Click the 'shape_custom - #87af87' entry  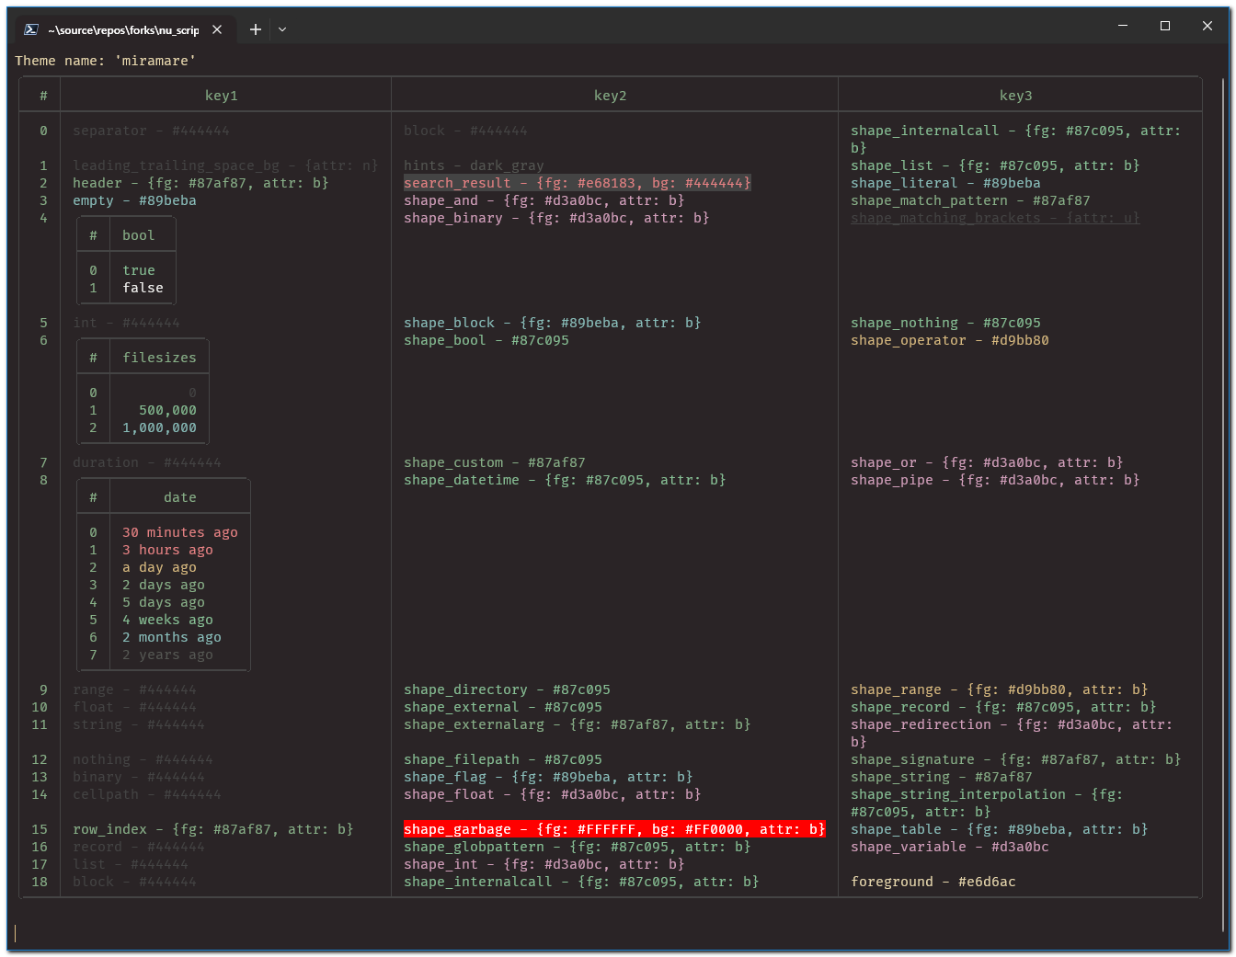pos(495,462)
